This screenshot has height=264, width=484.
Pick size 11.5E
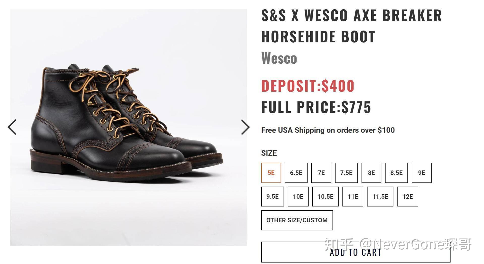tap(380, 197)
